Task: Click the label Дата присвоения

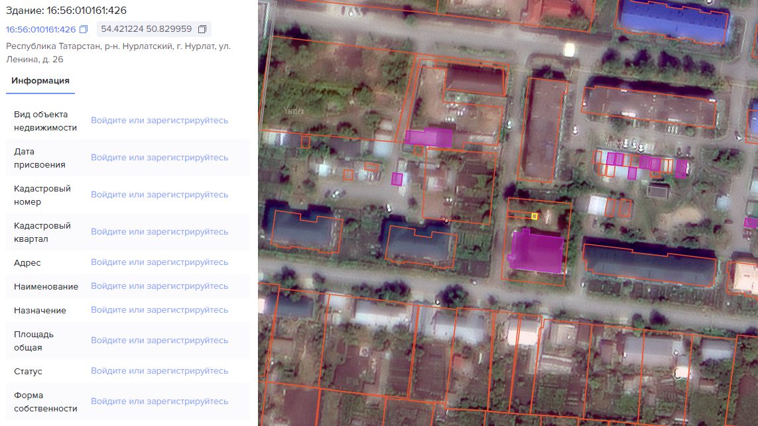Action: (x=40, y=158)
